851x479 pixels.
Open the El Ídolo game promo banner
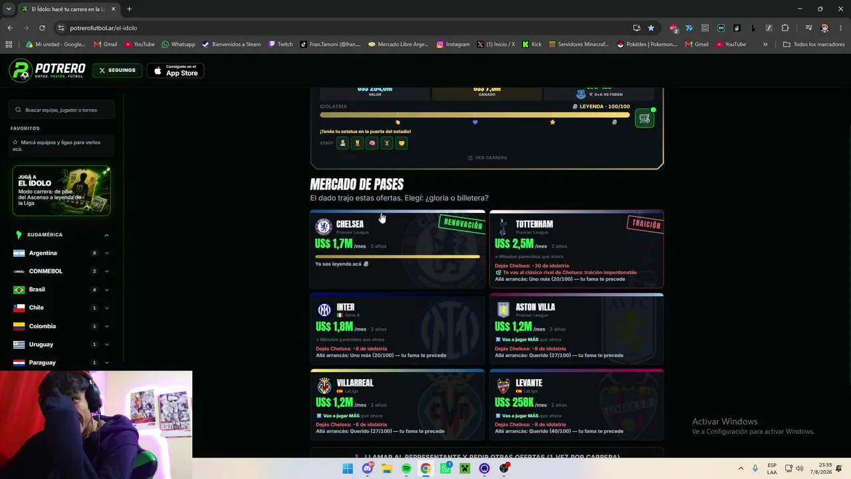(x=61, y=190)
